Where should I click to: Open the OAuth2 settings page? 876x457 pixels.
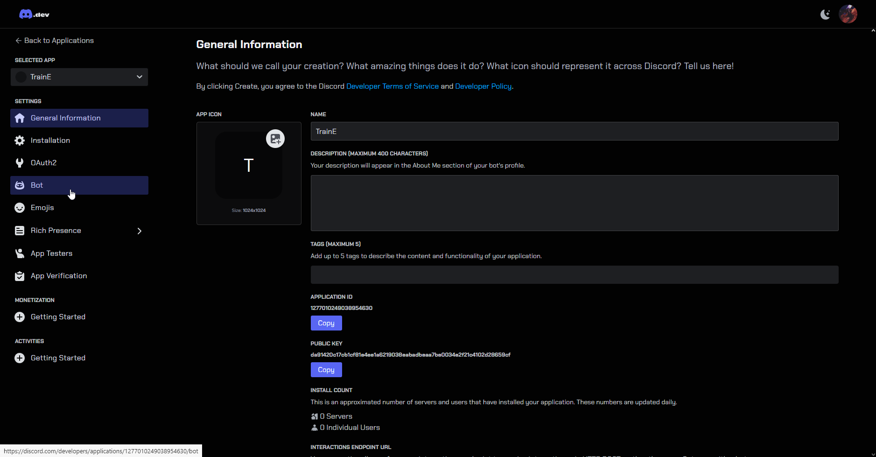coord(79,163)
